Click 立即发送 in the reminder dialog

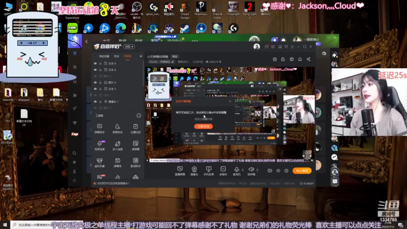coord(203,126)
